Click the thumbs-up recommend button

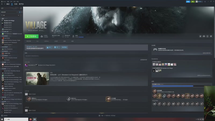(49, 47)
